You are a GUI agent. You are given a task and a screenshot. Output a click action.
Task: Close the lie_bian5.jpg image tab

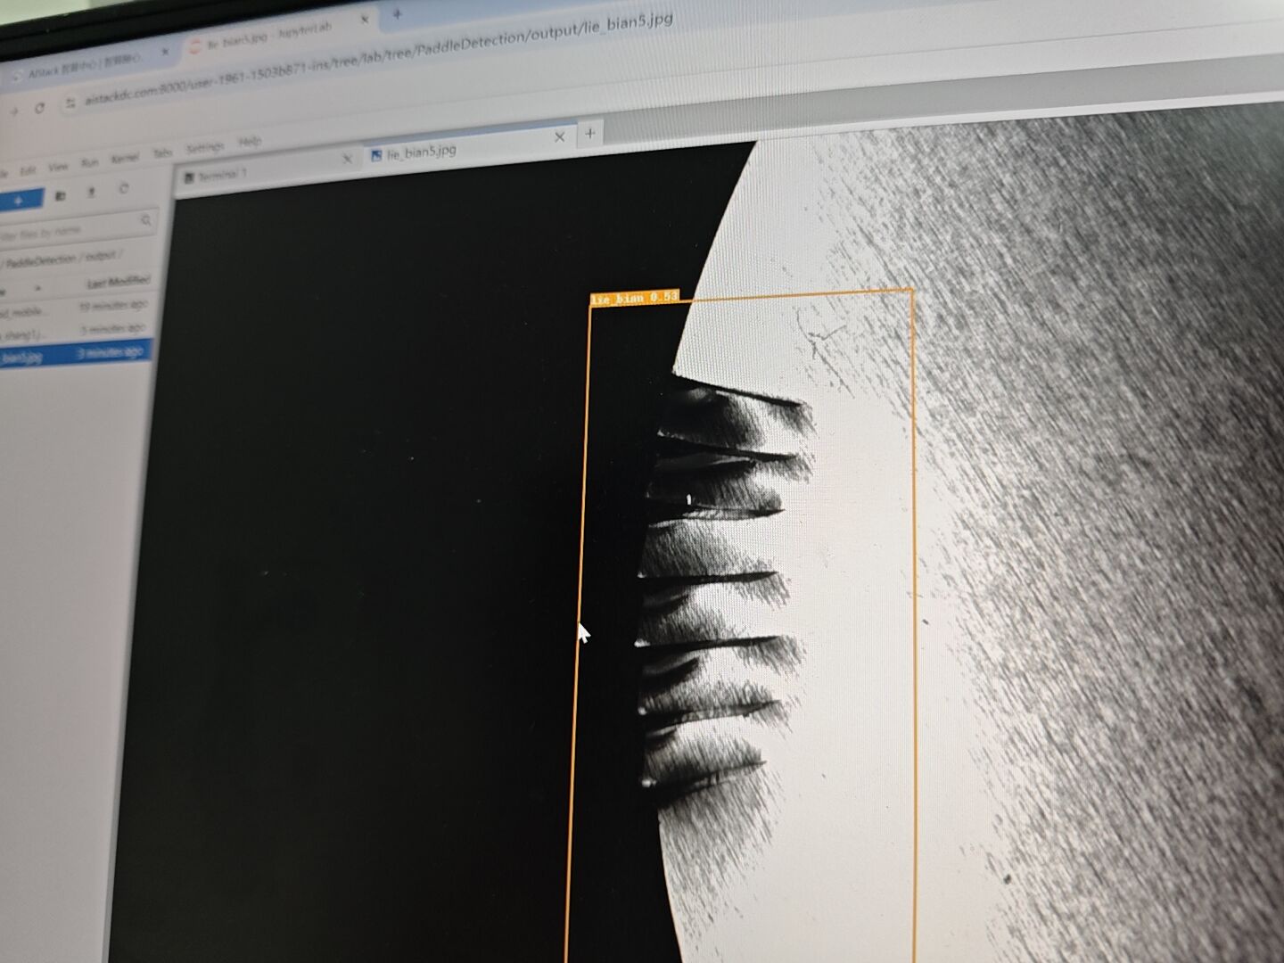(560, 136)
